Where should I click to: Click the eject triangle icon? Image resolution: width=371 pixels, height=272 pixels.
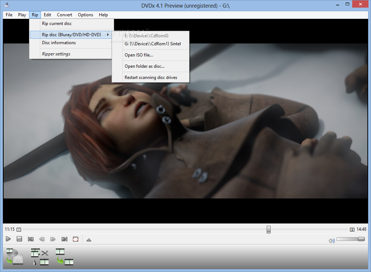(x=89, y=240)
